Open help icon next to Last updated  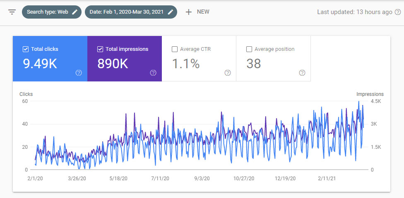397,12
